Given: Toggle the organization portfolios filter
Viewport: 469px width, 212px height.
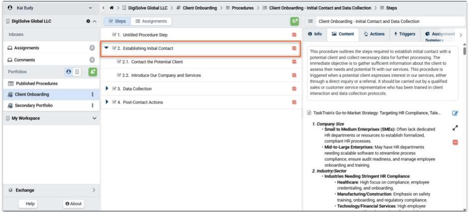Looking at the screenshot, I should pyautogui.click(x=77, y=72).
